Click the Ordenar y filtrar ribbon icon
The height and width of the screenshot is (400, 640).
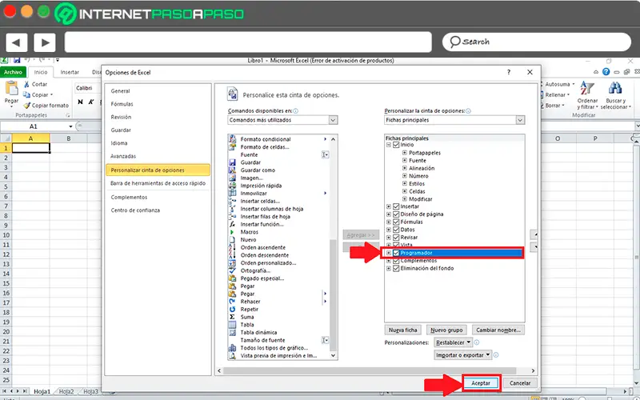click(587, 88)
